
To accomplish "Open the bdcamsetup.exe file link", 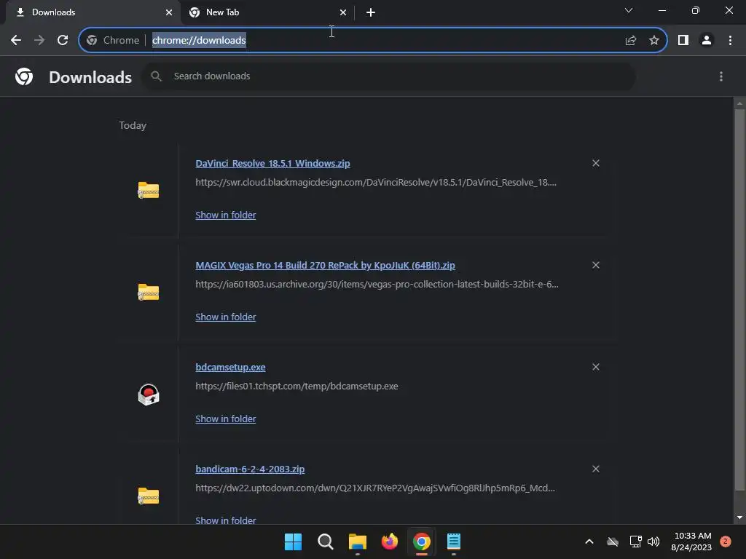I will (230, 367).
